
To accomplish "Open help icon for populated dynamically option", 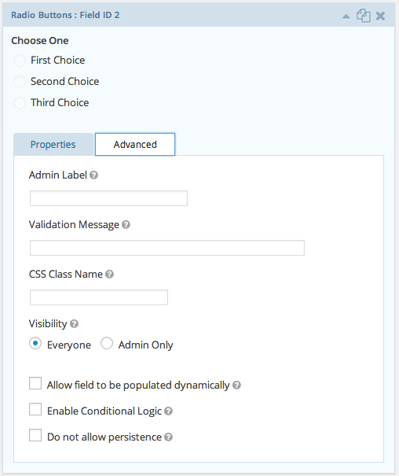I will (x=236, y=386).
